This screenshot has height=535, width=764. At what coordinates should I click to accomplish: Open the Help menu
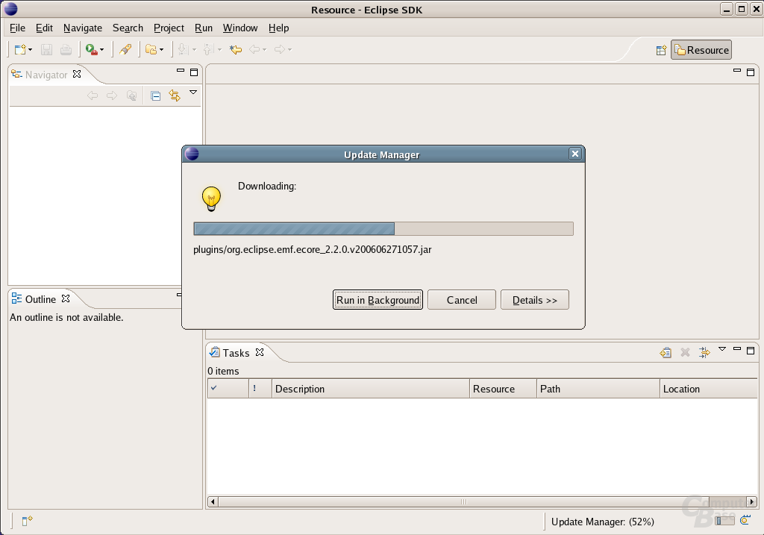point(279,28)
